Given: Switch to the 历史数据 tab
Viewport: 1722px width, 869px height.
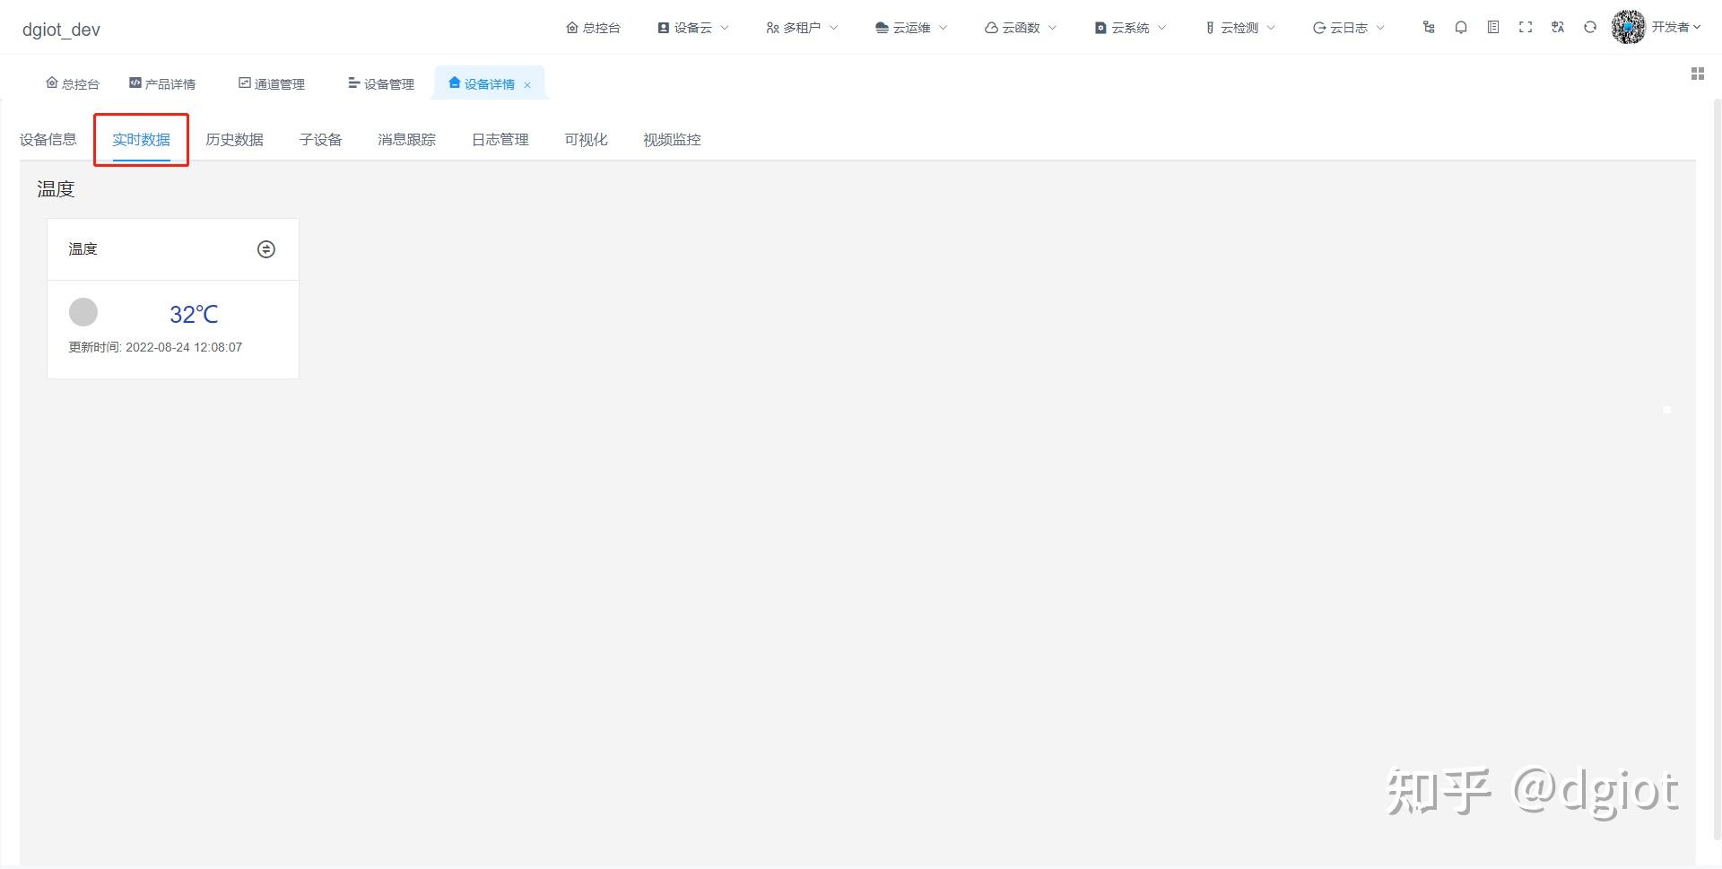Looking at the screenshot, I should coord(234,139).
